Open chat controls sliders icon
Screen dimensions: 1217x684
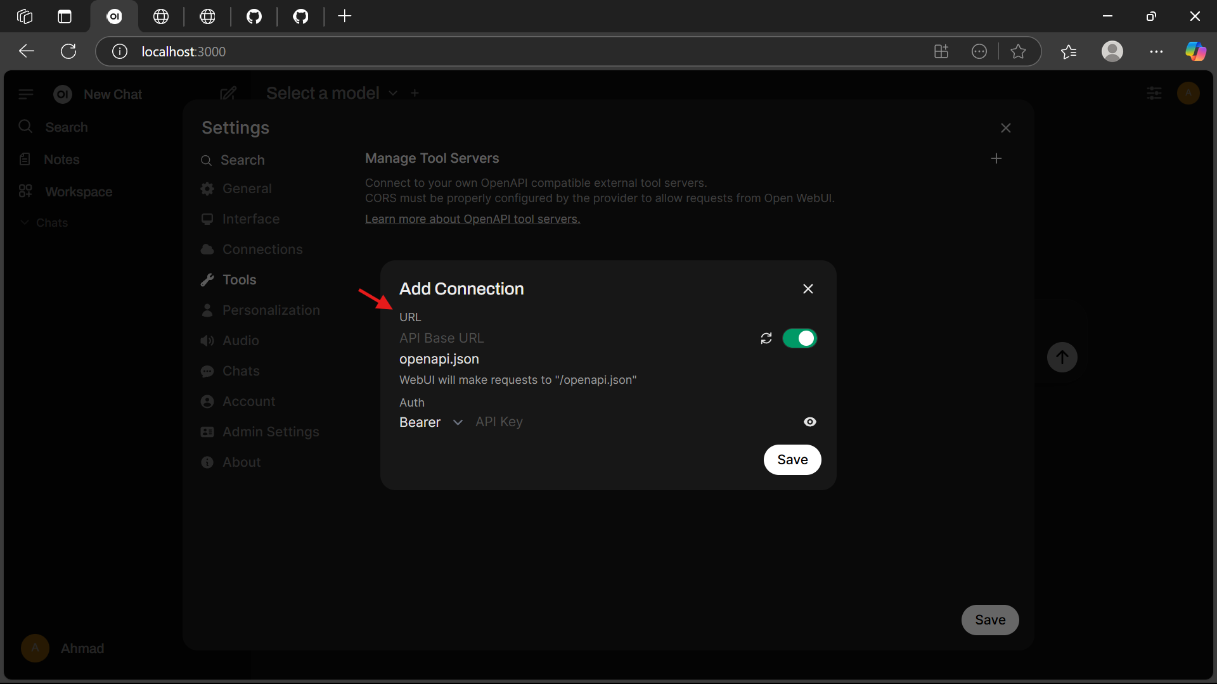point(1154,94)
